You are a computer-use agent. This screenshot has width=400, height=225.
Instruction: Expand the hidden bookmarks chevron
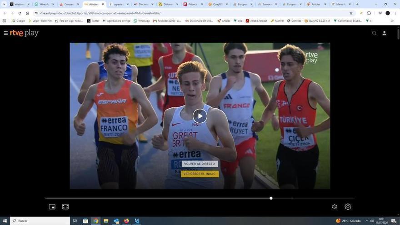[392, 20]
